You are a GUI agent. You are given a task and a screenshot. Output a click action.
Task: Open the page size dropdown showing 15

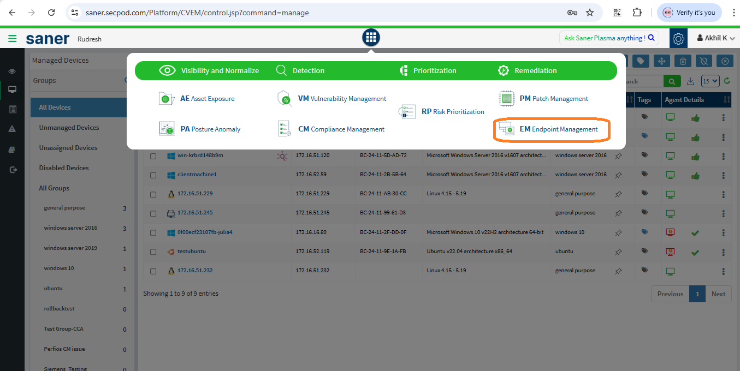click(x=710, y=81)
